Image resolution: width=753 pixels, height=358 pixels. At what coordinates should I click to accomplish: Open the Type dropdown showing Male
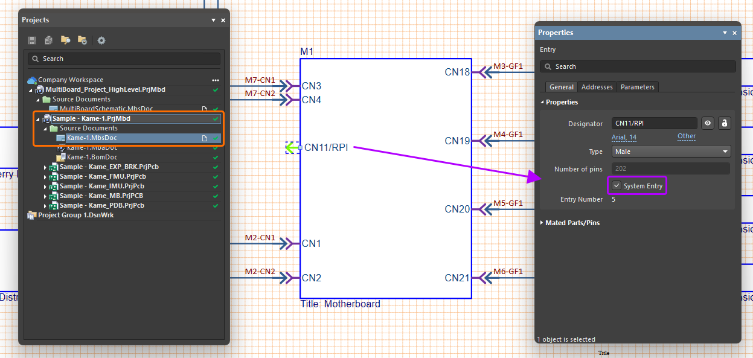pos(671,152)
